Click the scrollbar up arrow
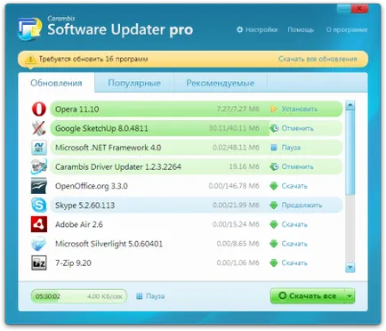386x331 pixels. [x=350, y=105]
